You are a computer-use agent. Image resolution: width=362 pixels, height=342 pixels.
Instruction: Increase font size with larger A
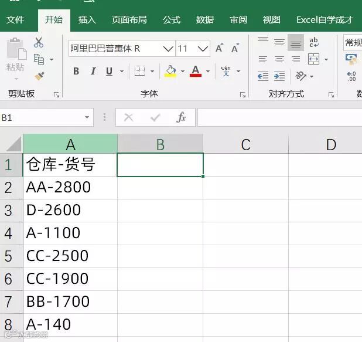coord(219,48)
